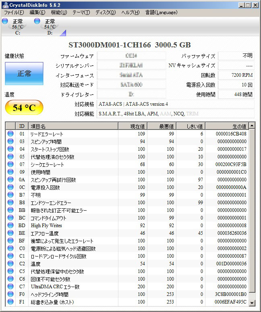Click the status icon for スピンアップ時間
The width and height of the screenshot is (261, 312).
tap(10, 141)
